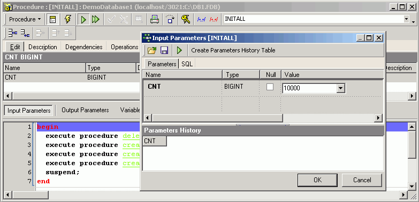Select the Parameters tab in the dialog
419x202 pixels.
162,64
